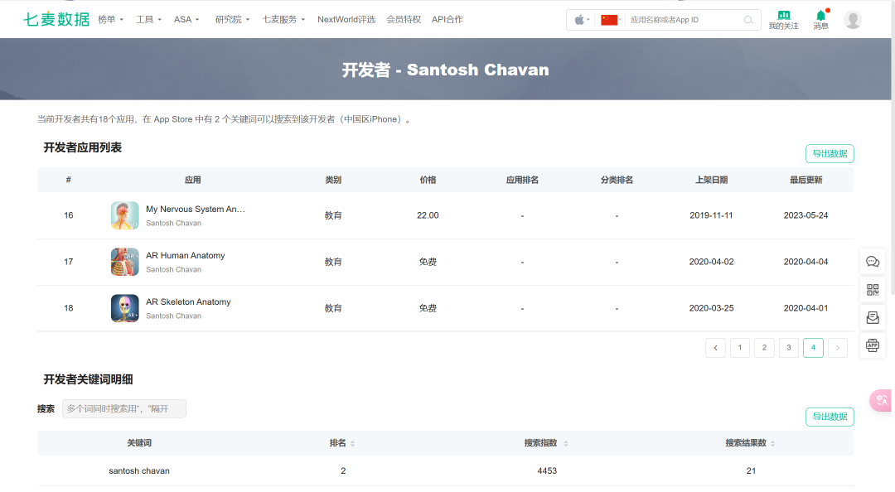Open My Nervous System An… app link
The width and height of the screenshot is (895, 492).
pos(196,209)
